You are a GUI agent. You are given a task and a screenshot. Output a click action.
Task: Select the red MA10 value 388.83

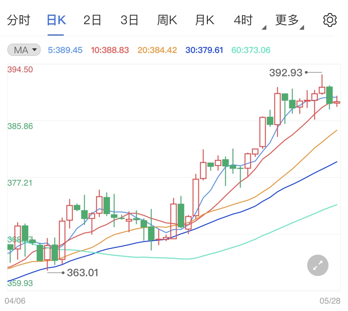[x=110, y=50]
